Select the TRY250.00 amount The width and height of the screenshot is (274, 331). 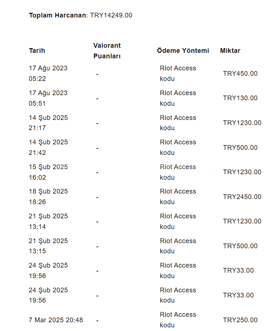[x=240, y=320]
